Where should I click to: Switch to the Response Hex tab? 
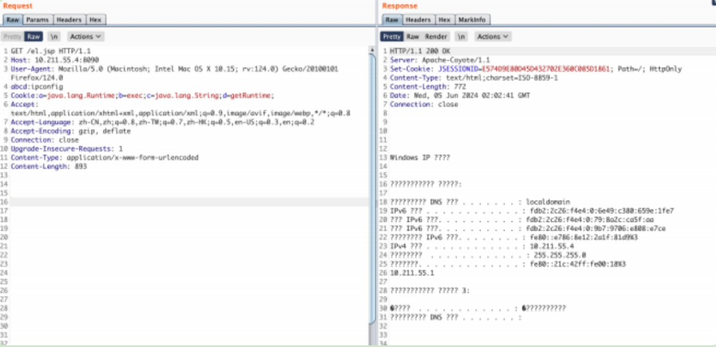click(444, 20)
